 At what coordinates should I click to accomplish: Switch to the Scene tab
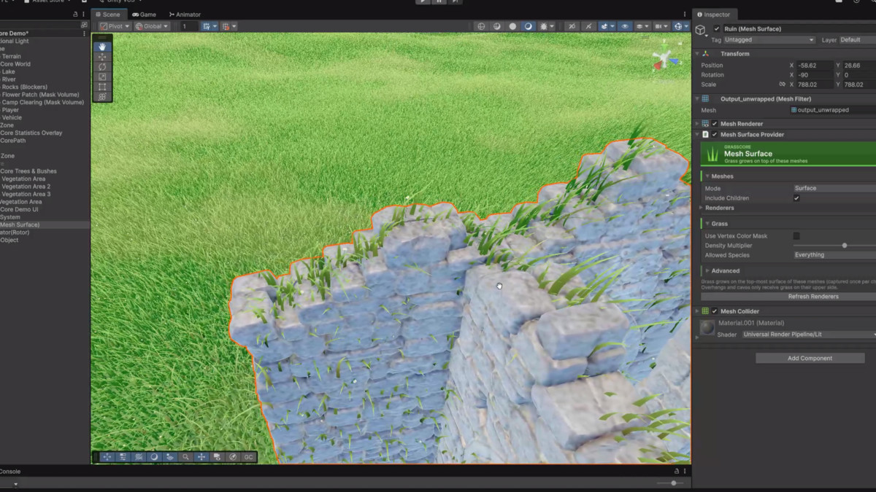[107, 15]
